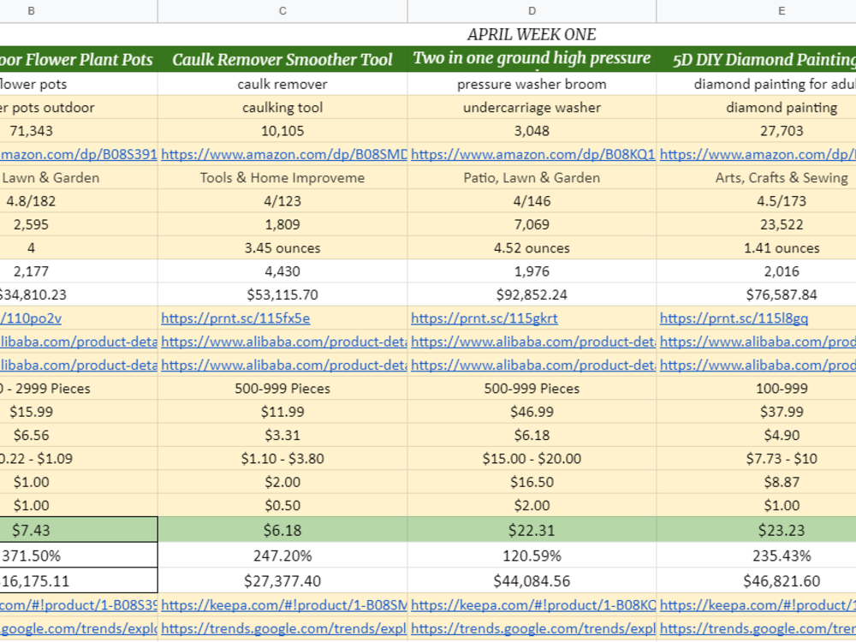Click the cell showing $0.50
The width and height of the screenshot is (856, 642).
click(282, 506)
